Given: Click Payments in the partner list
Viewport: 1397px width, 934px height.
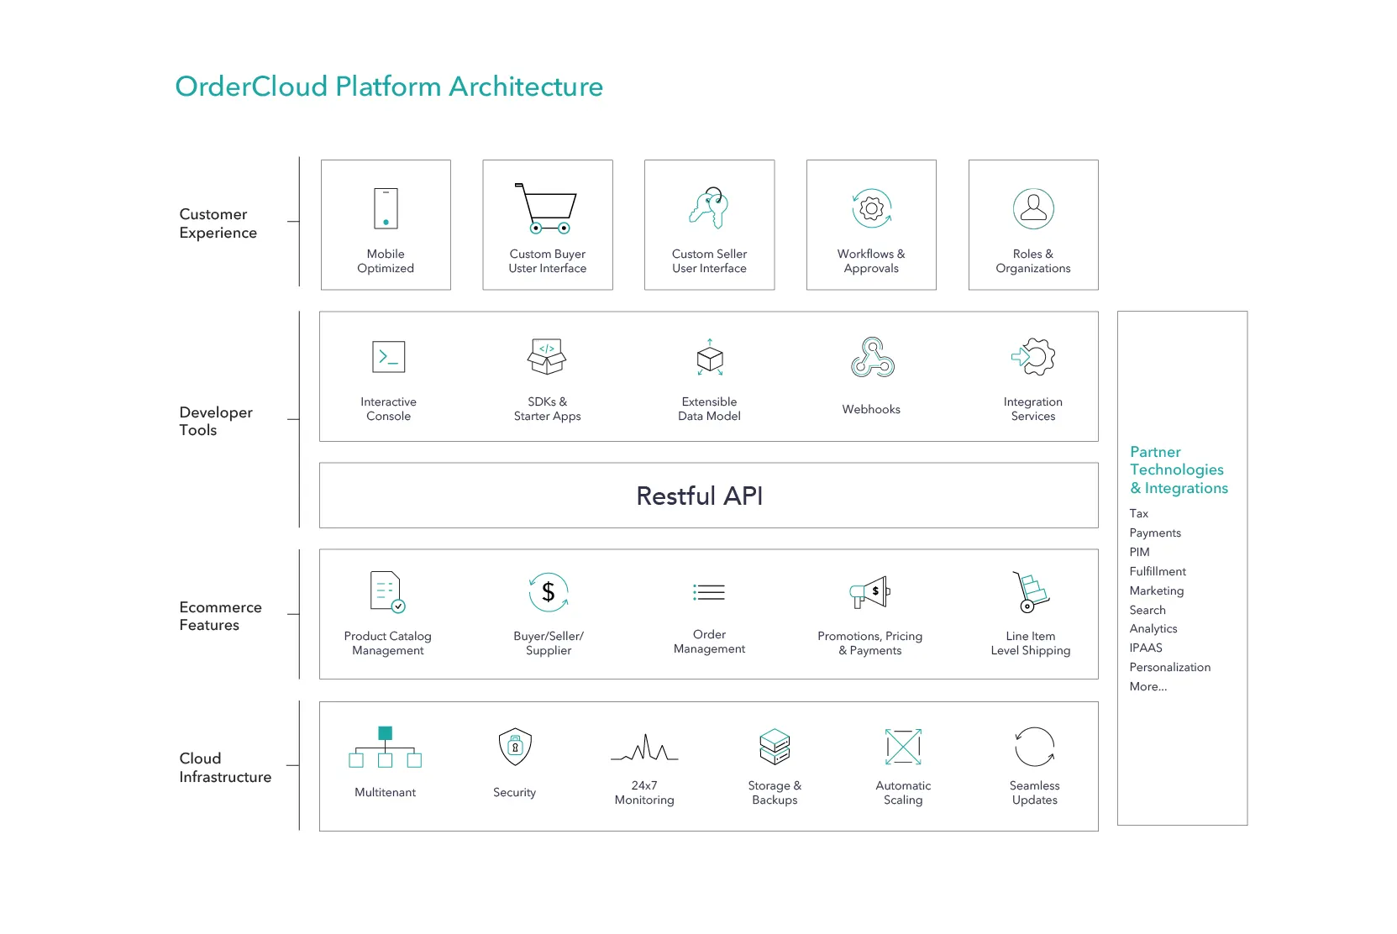Looking at the screenshot, I should point(1155,533).
